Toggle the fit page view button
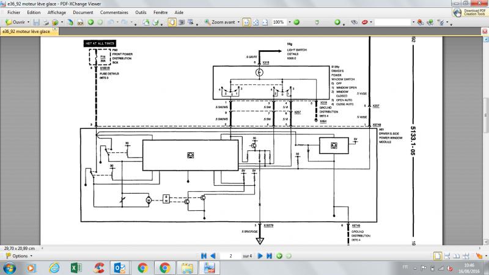Image resolution: width=489 pixels, height=275 pixels. coord(255,22)
